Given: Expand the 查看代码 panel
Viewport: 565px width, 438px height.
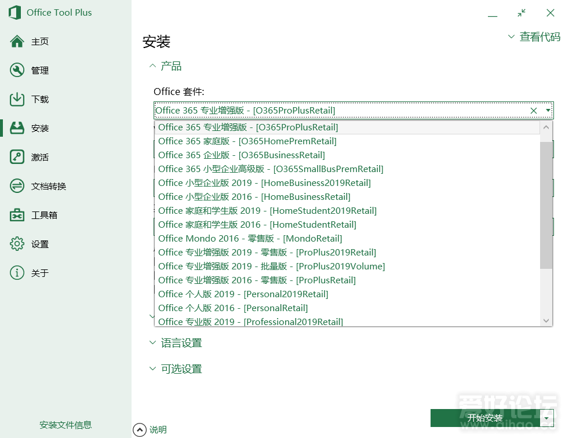Looking at the screenshot, I should pyautogui.click(x=534, y=37).
